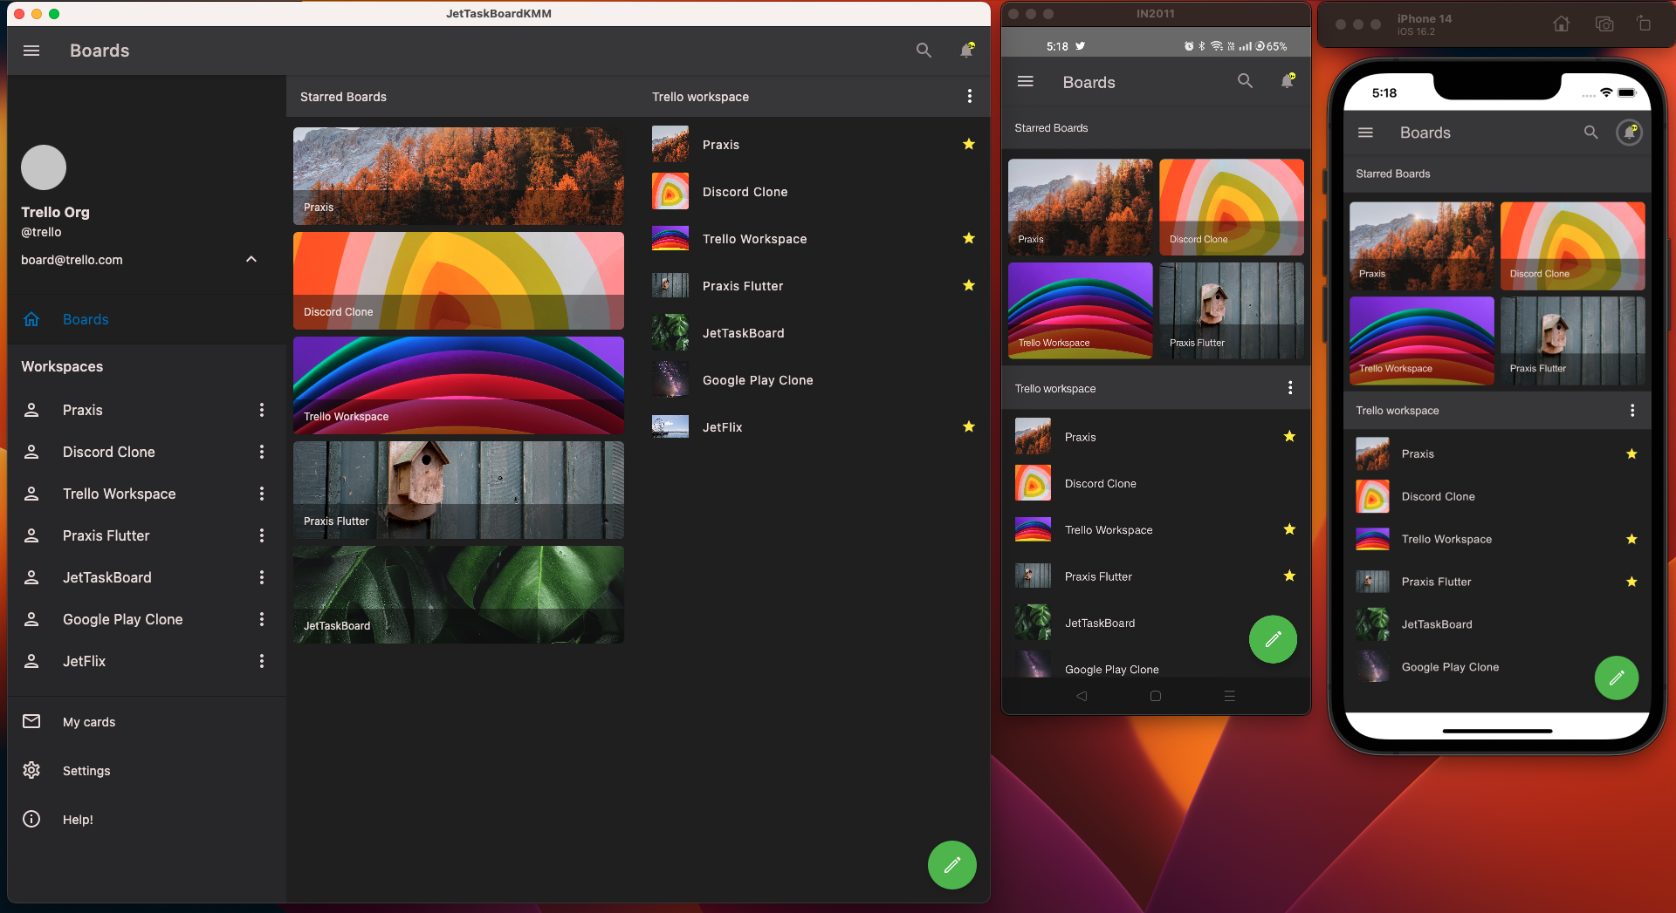Tap green pencil FAB in IN2011 window
The height and width of the screenshot is (913, 1676).
(1273, 639)
